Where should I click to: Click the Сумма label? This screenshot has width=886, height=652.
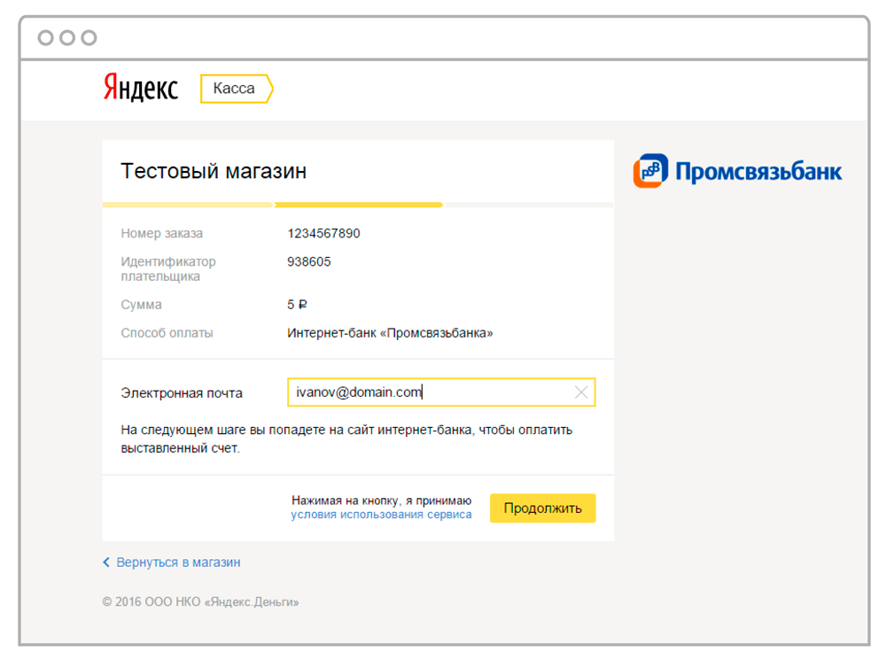[x=141, y=305]
